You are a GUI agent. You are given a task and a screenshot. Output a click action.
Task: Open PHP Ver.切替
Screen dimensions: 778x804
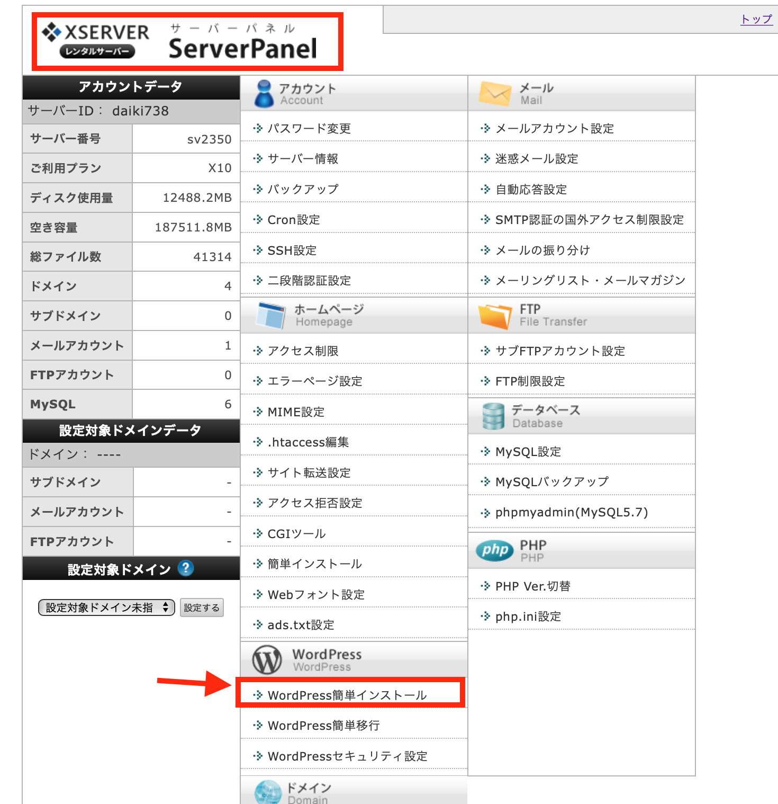pos(533,586)
